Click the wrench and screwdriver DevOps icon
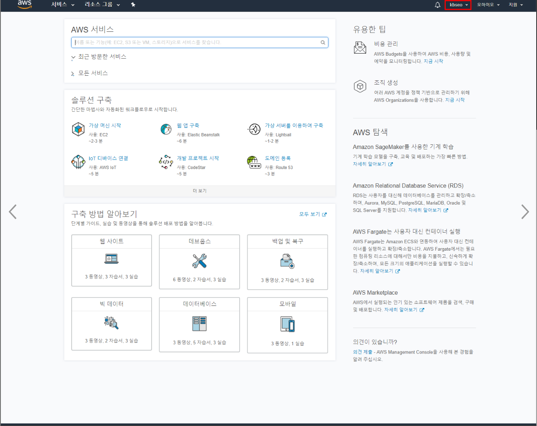The image size is (537, 426). [x=199, y=261]
